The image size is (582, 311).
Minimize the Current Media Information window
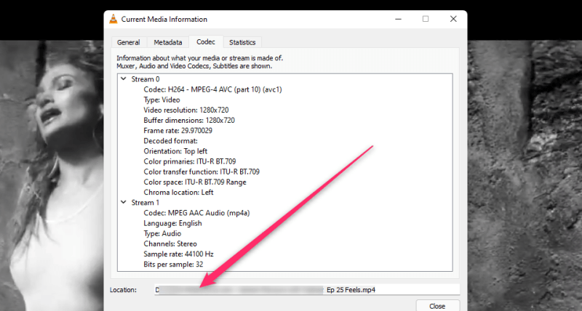(x=399, y=19)
